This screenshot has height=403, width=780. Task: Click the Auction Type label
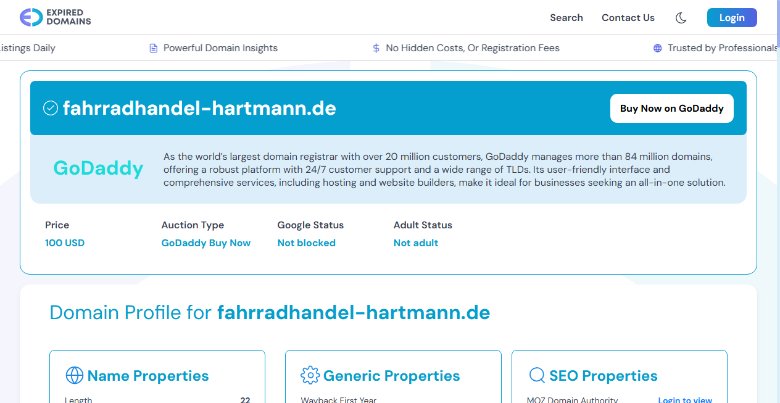tap(193, 225)
